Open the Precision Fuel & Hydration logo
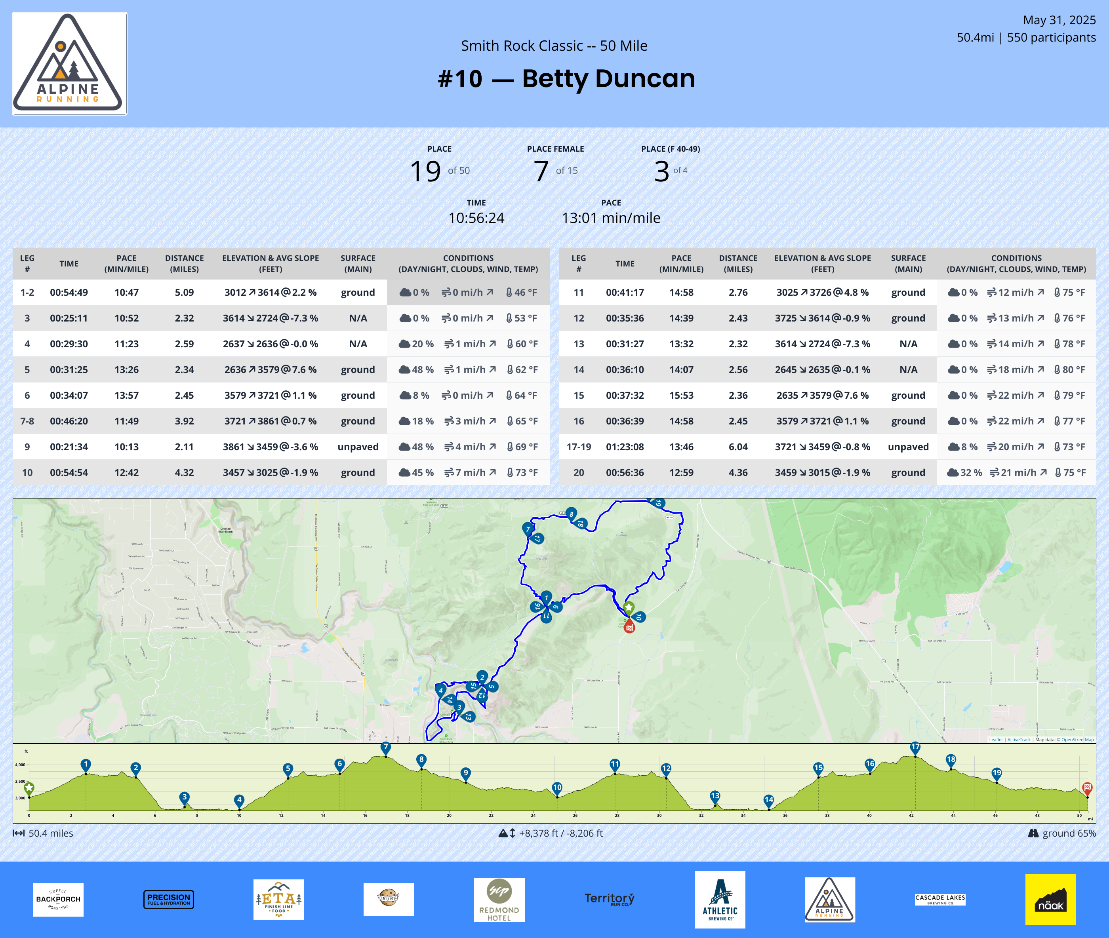This screenshot has width=1109, height=938. pos(169,899)
